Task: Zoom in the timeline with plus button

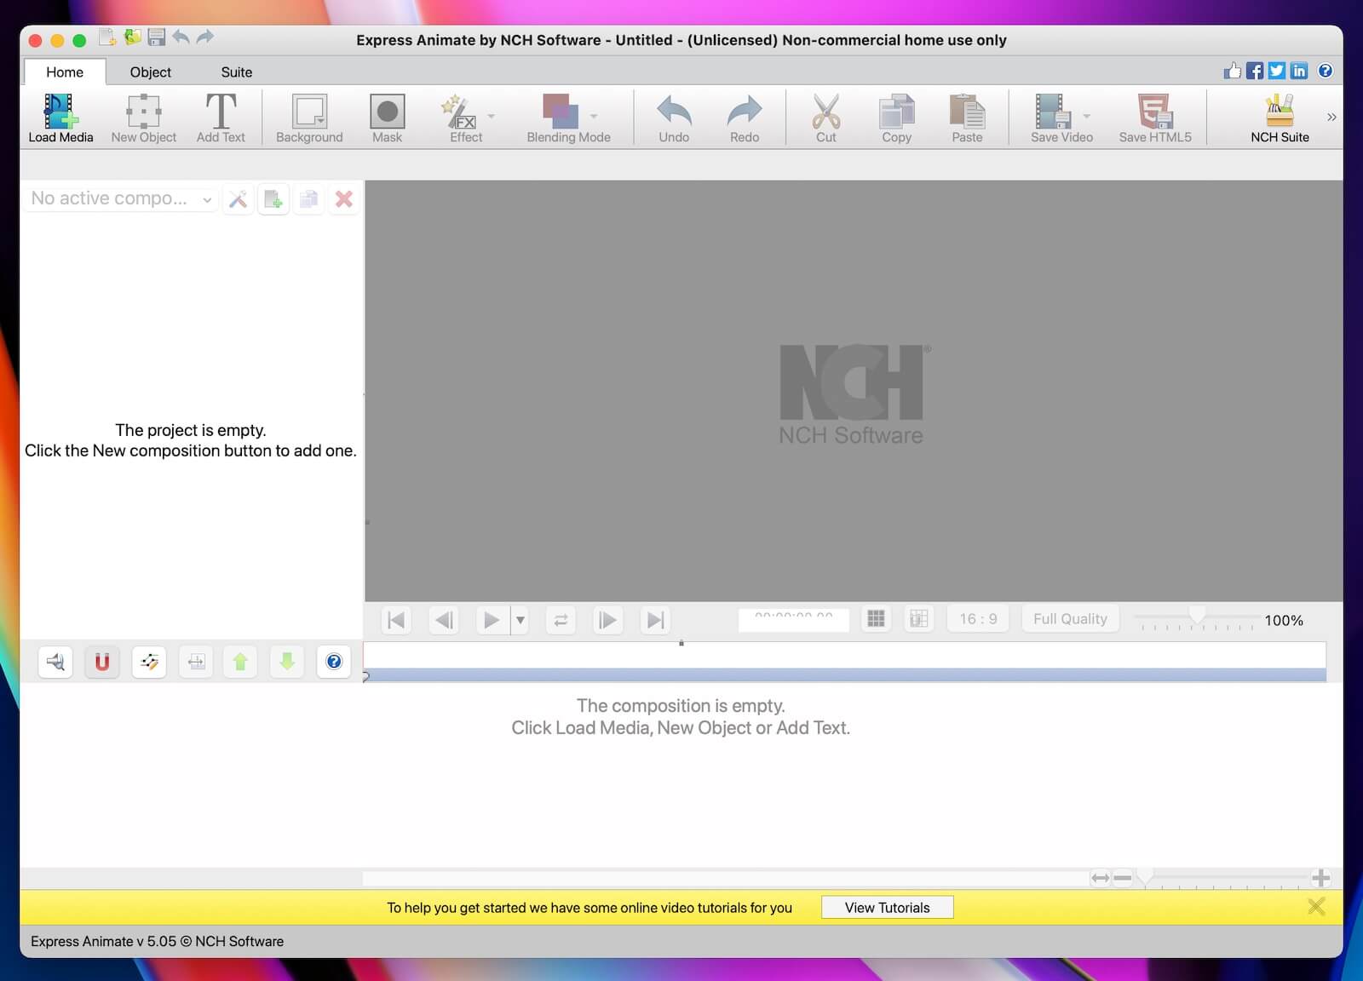Action: click(1320, 878)
